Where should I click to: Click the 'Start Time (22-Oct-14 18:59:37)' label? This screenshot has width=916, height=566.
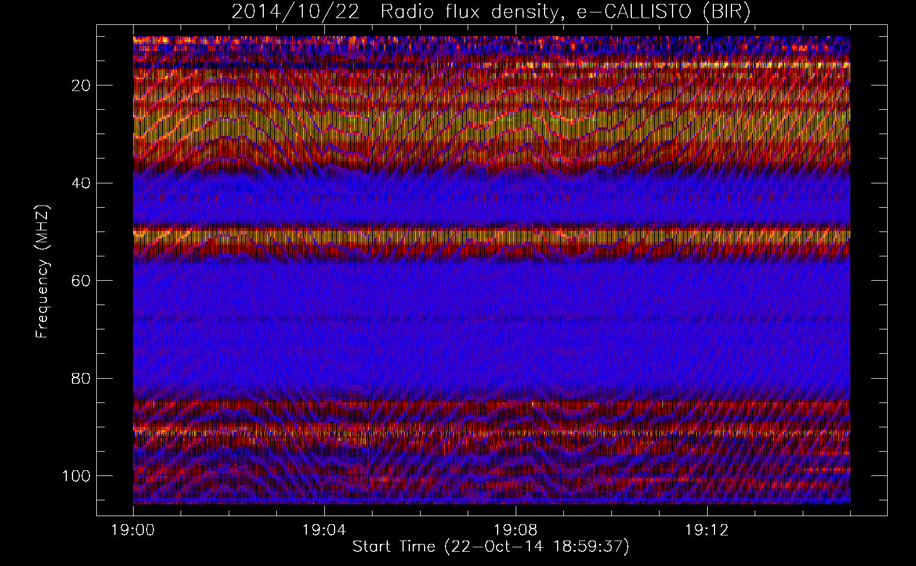491,547
